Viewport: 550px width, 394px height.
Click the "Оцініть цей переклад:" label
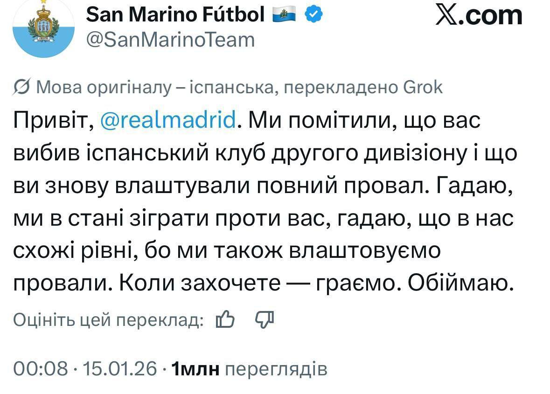pyautogui.click(x=108, y=320)
